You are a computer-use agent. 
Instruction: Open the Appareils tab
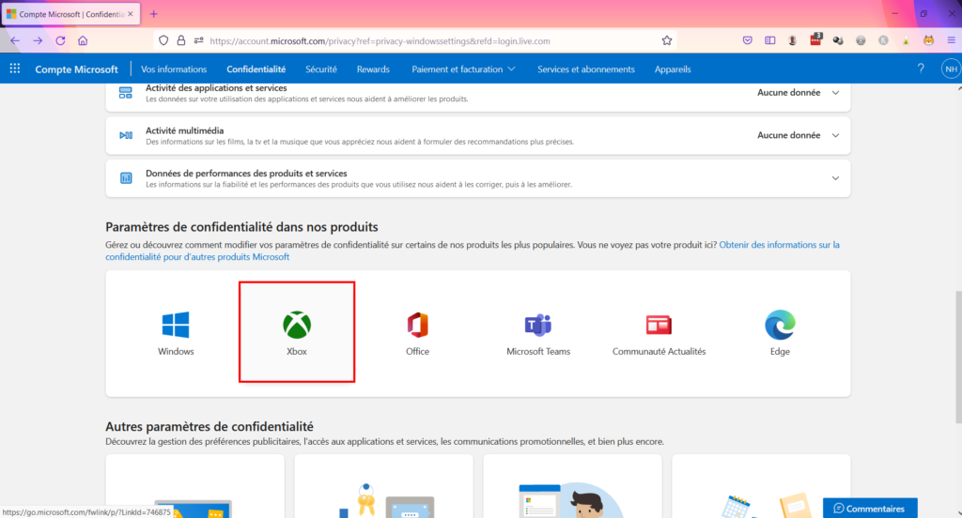point(673,69)
